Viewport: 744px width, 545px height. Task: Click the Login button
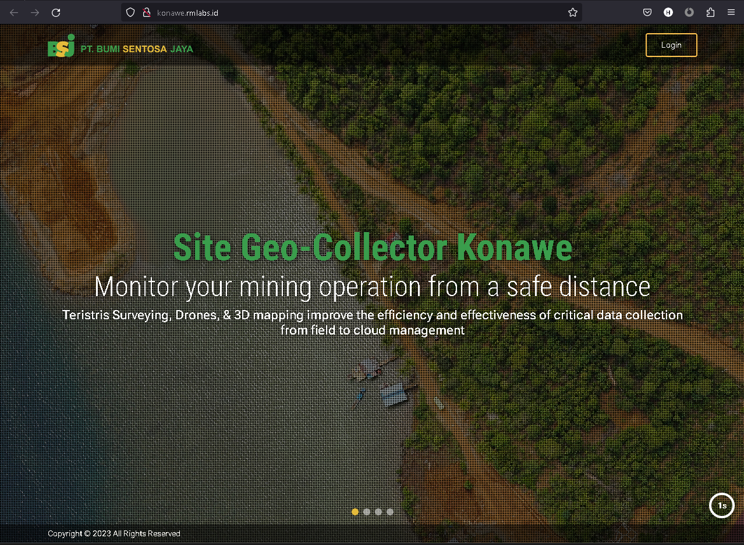671,45
